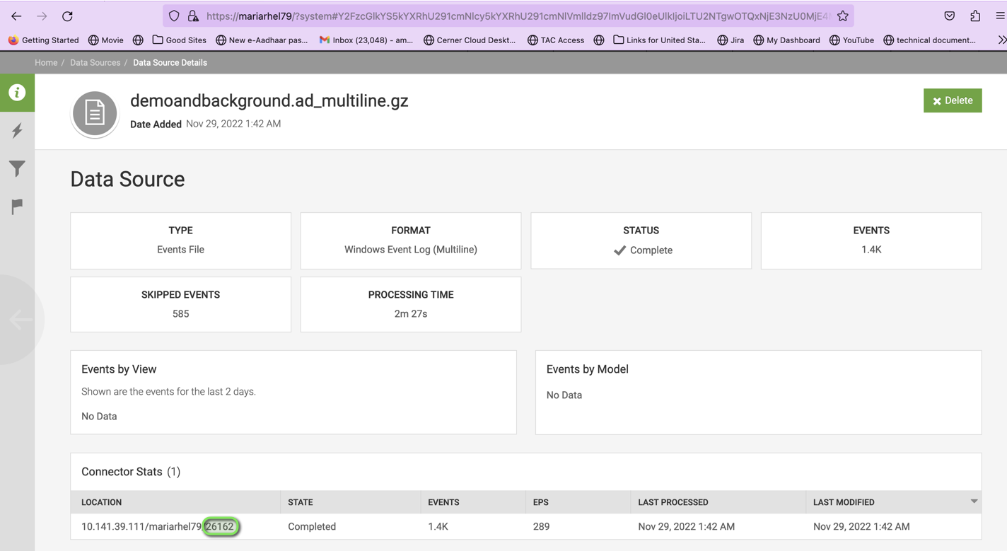Open the lightning bolt sidebar icon
Screen dimensions: 1007x551
pos(17,131)
